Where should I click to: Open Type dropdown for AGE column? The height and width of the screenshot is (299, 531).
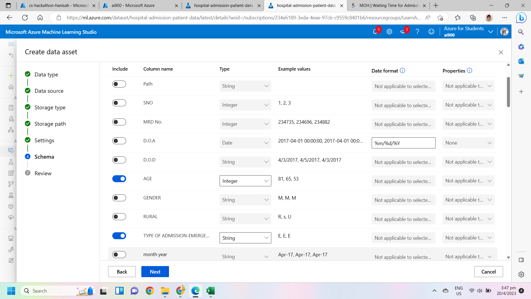tap(245, 181)
